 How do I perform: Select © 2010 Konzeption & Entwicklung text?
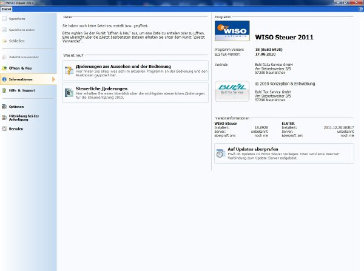285,84
